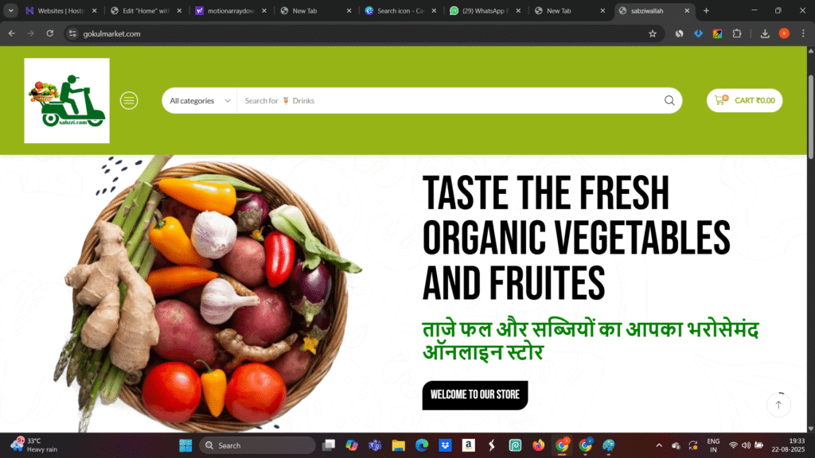This screenshot has width=815, height=458.
Task: Show hidden system tray icons chevron
Action: coord(658,445)
